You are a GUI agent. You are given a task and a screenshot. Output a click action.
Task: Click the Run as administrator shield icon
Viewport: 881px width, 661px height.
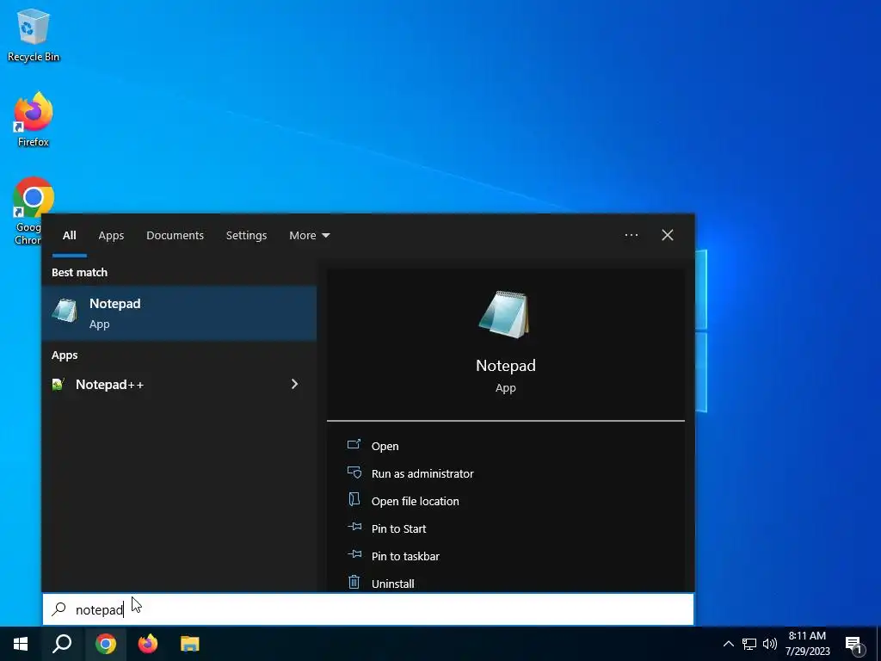point(354,473)
